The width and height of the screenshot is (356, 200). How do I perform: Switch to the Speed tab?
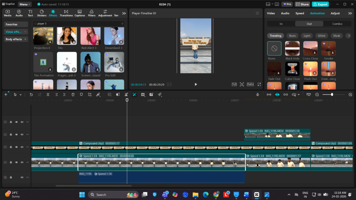click(299, 13)
